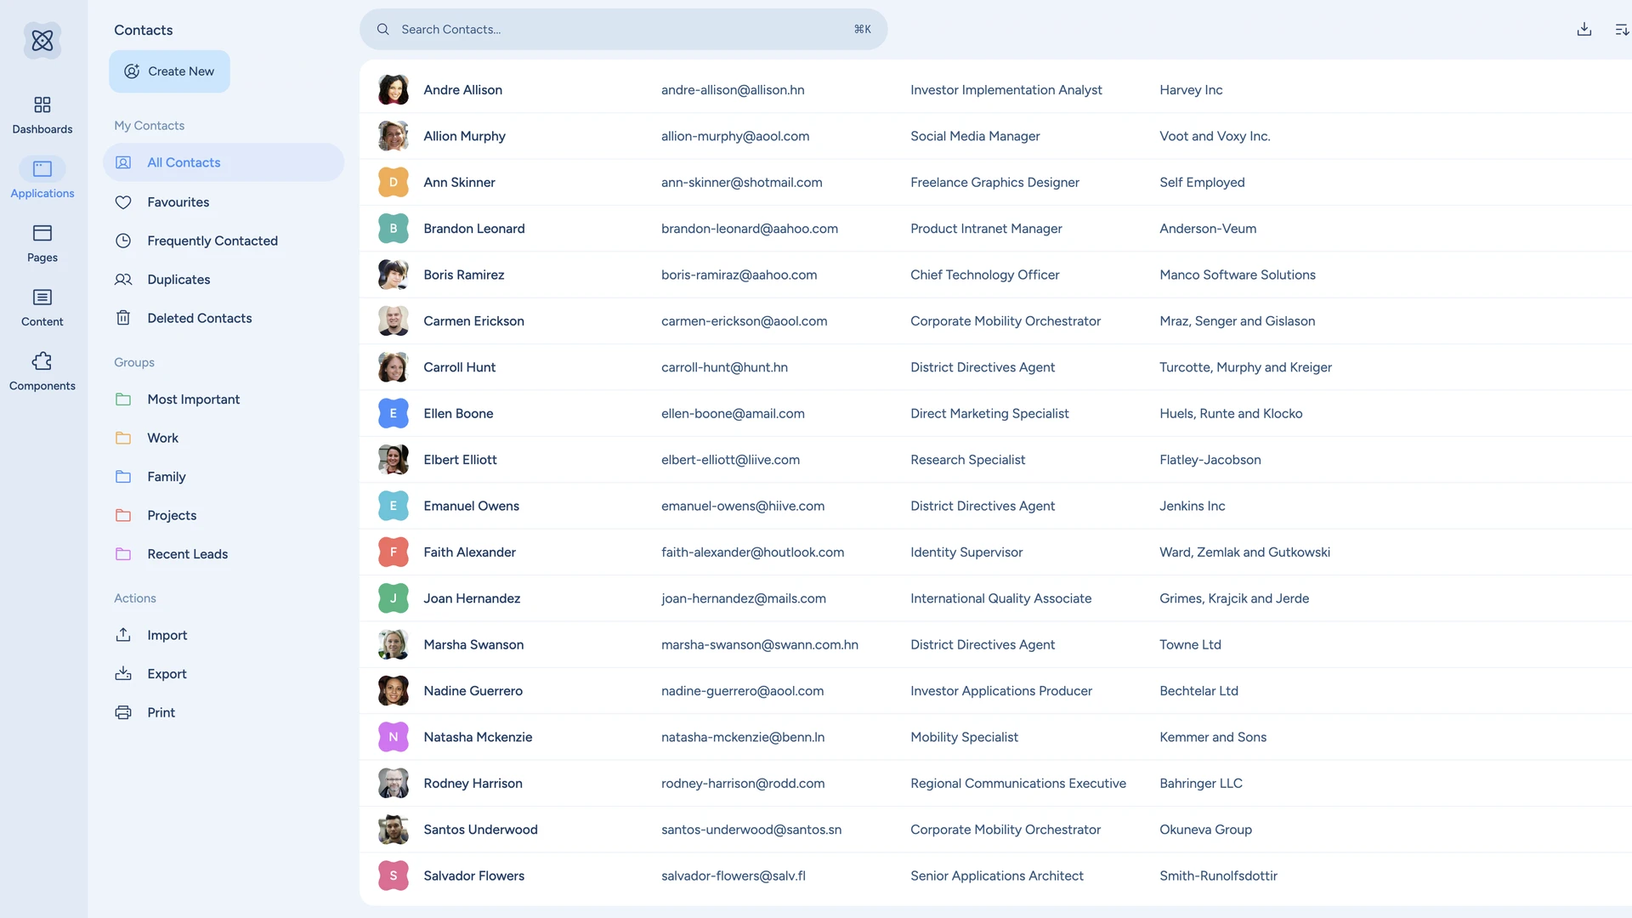Click the Manco Software Solutions company
This screenshot has width=1632, height=918.
1238,275
